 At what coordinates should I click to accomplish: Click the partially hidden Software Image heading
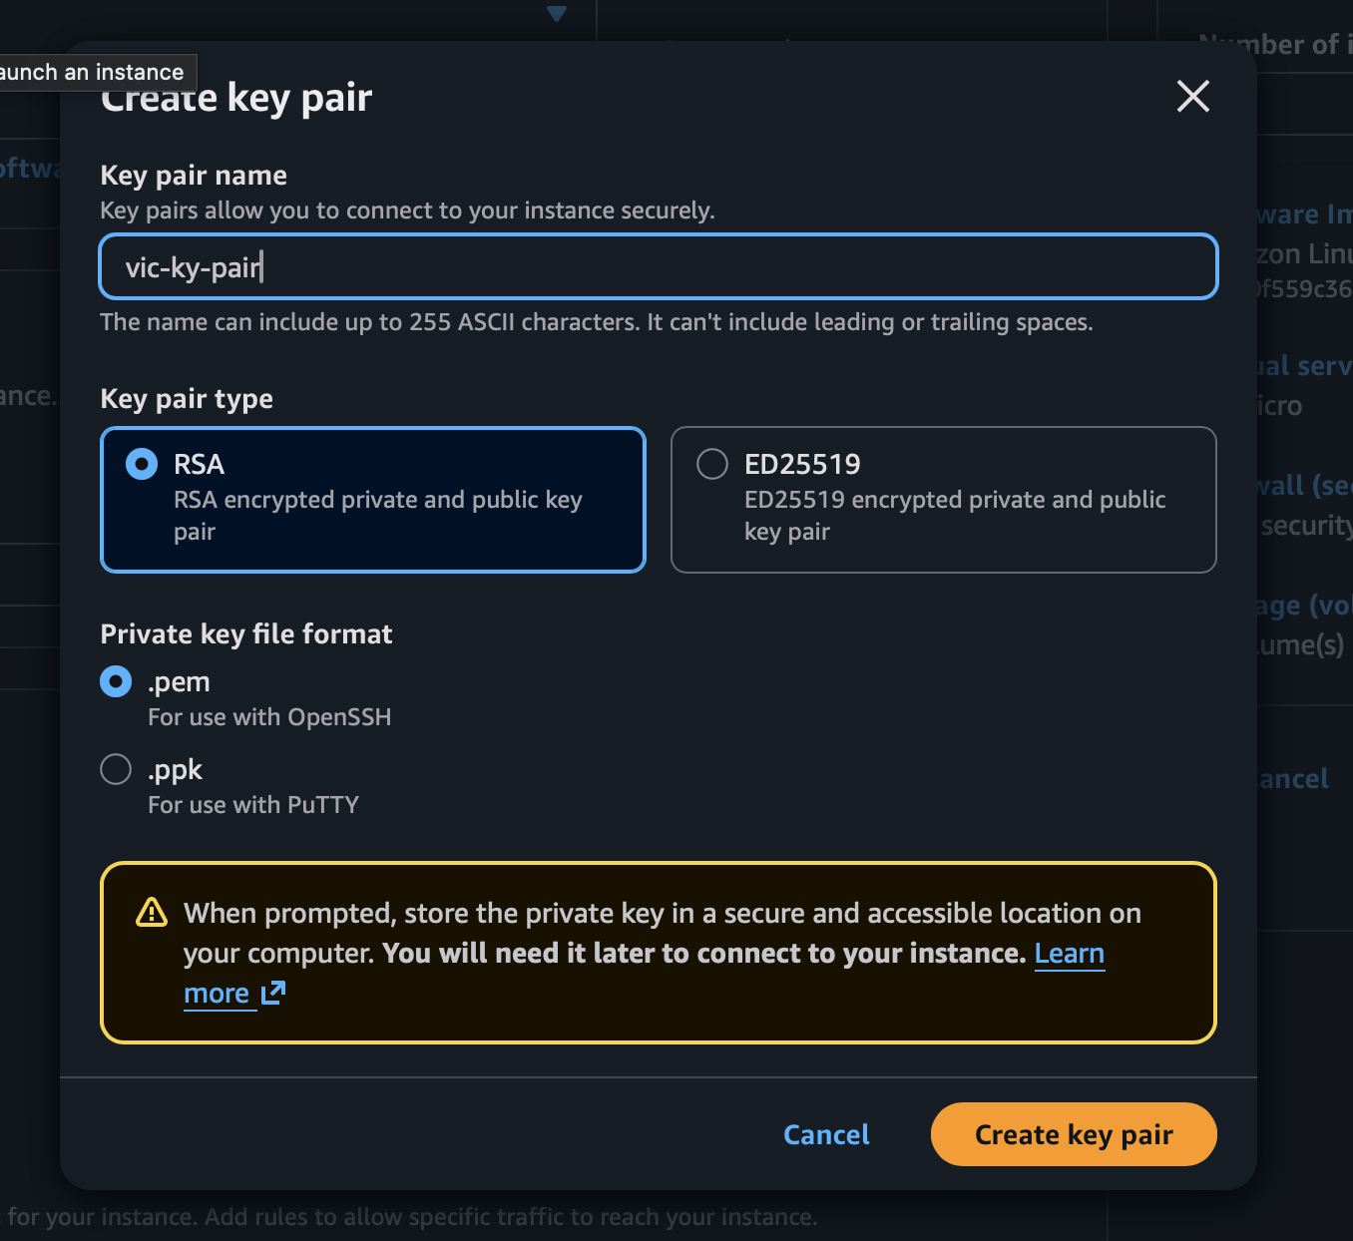point(1303,214)
